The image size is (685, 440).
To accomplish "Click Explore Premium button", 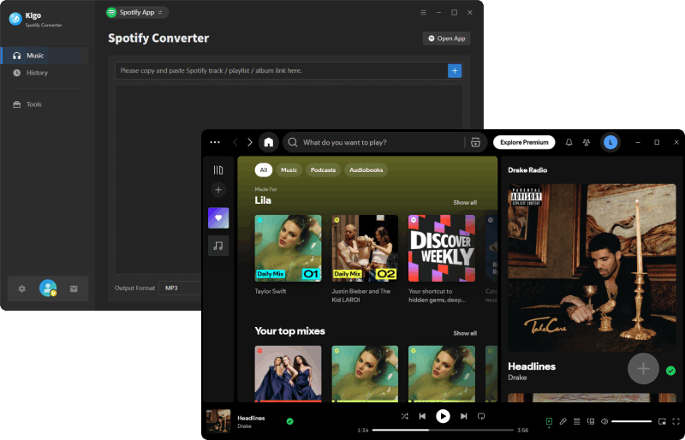I will click(x=524, y=142).
